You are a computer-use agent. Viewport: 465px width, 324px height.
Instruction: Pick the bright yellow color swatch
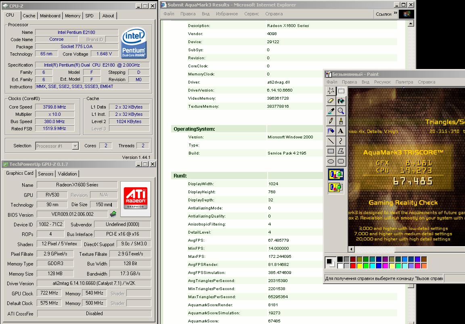[x=359, y=265]
